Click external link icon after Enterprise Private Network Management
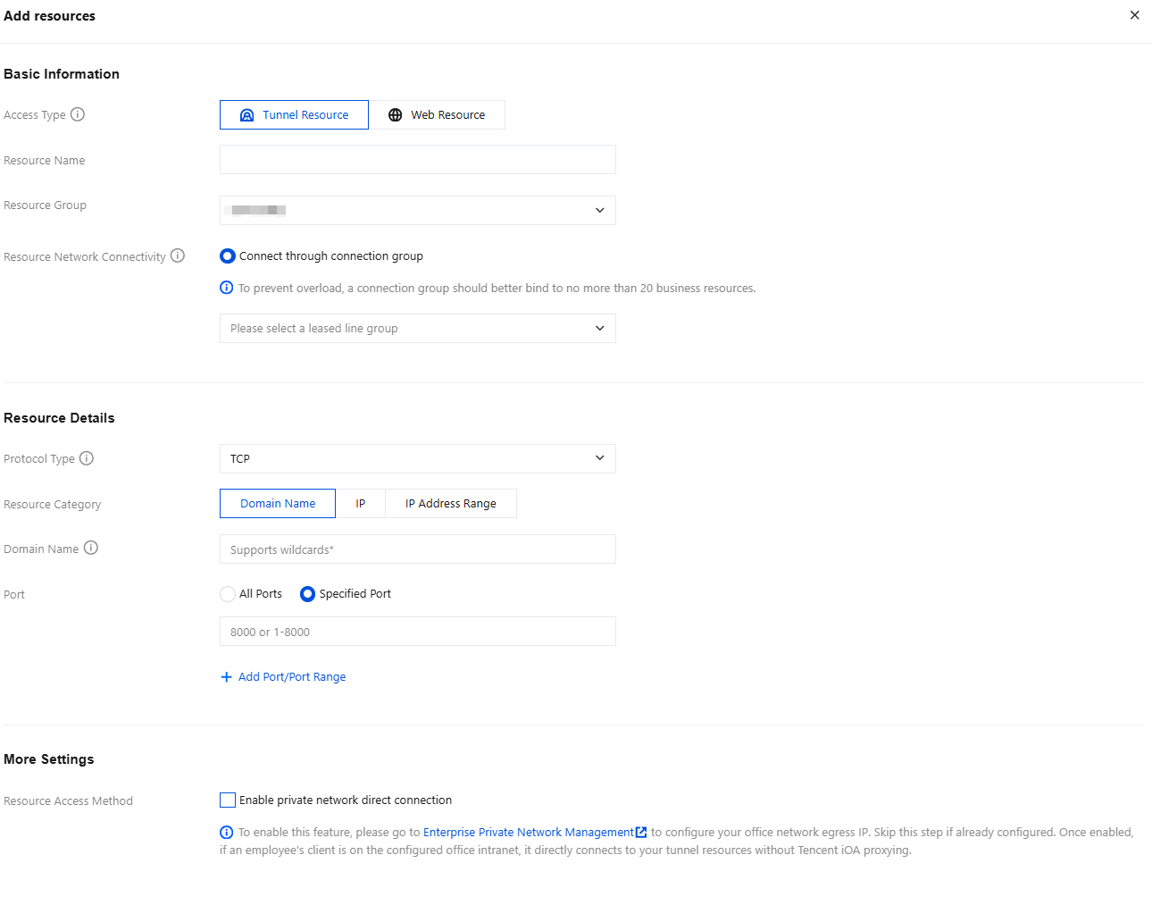Screen dimensions: 1152x905 pyautogui.click(x=641, y=833)
